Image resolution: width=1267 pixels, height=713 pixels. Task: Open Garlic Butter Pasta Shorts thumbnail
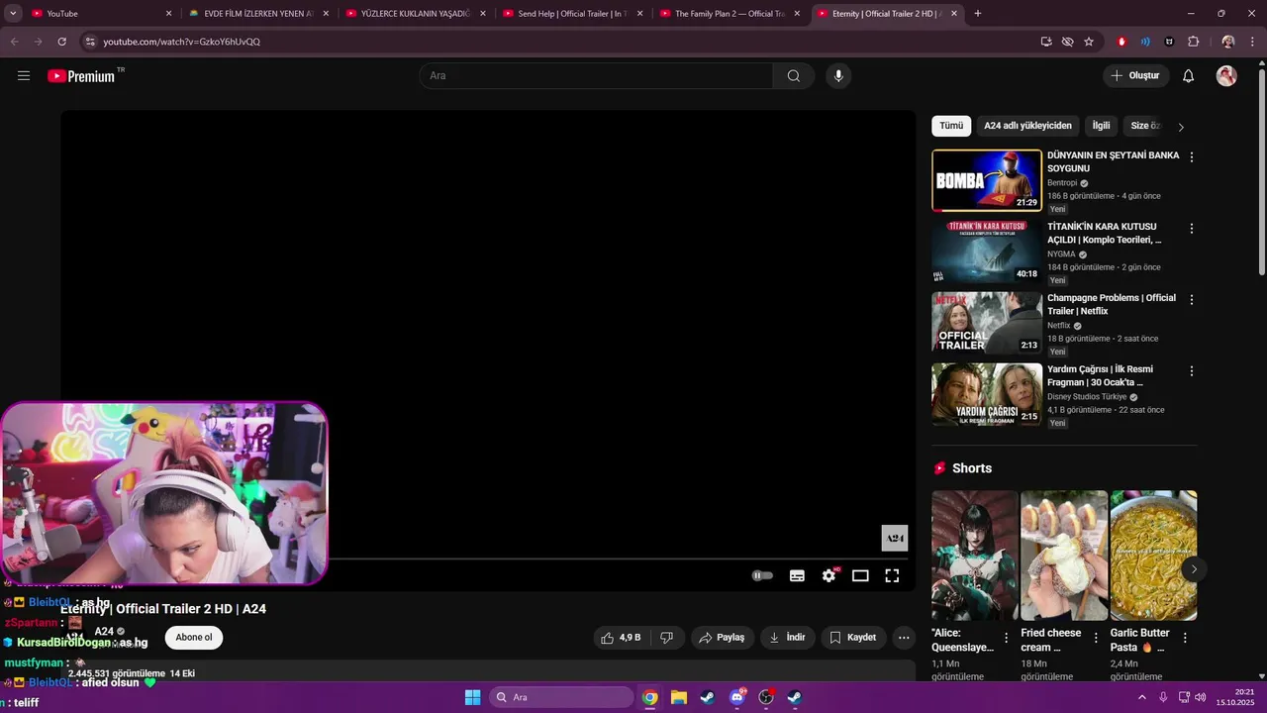[x=1153, y=556]
